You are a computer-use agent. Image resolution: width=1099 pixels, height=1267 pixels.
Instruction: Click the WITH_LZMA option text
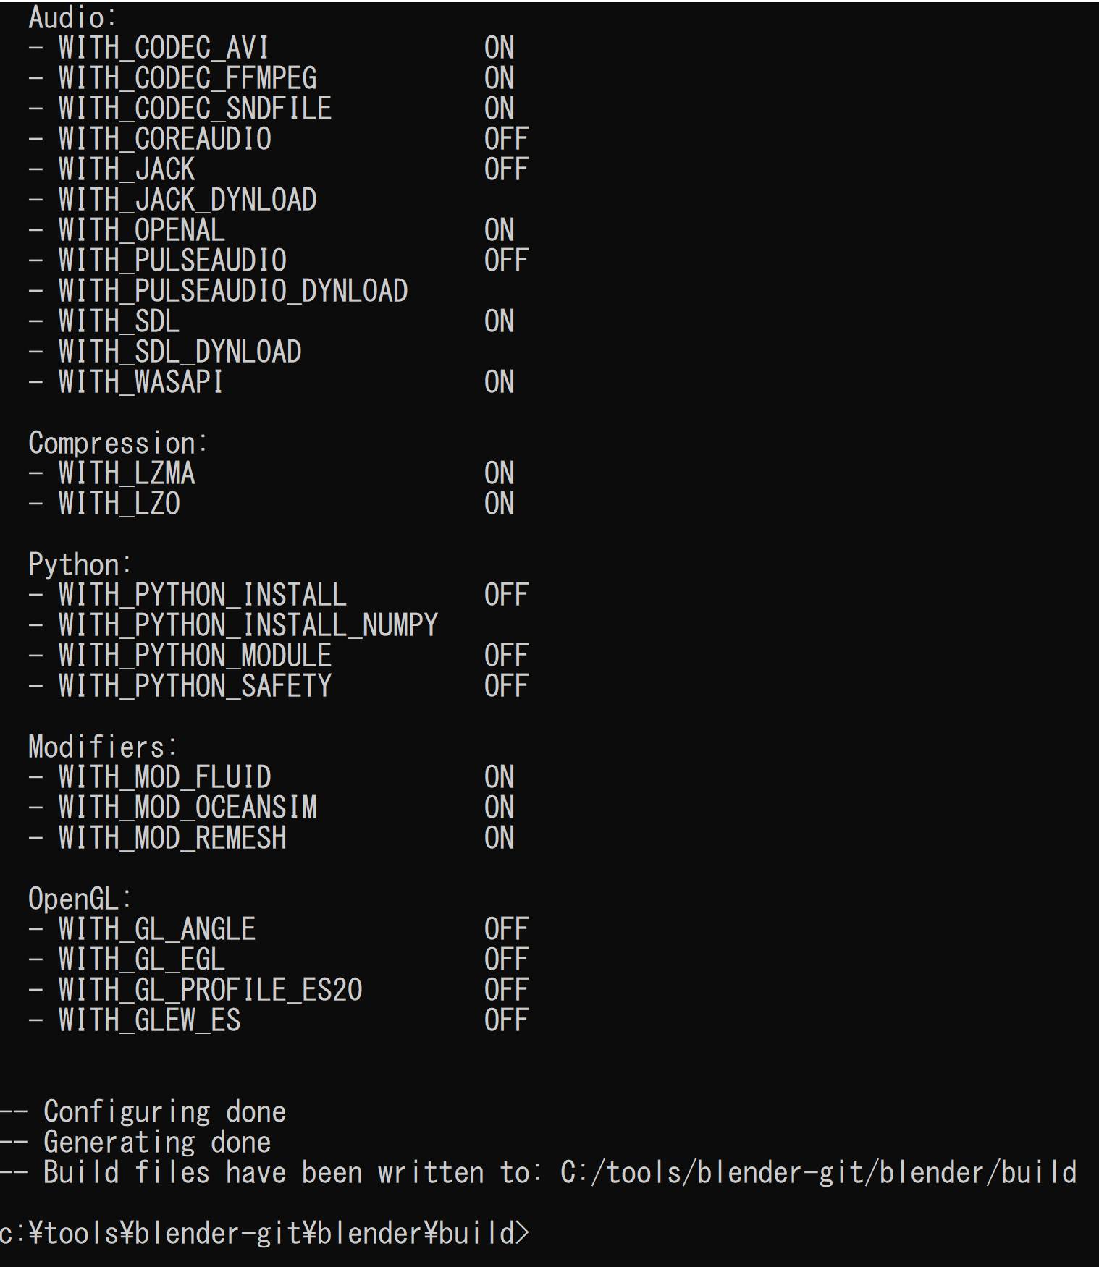[127, 473]
